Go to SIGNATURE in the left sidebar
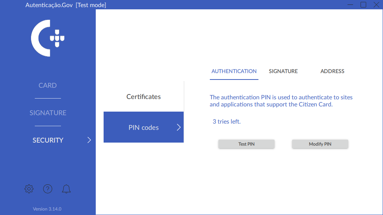Image resolution: width=383 pixels, height=215 pixels. tap(48, 113)
